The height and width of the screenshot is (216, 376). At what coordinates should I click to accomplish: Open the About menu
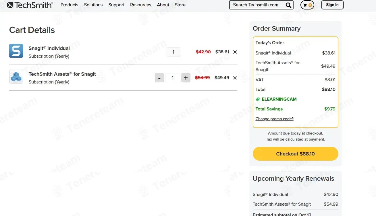pyautogui.click(x=163, y=5)
